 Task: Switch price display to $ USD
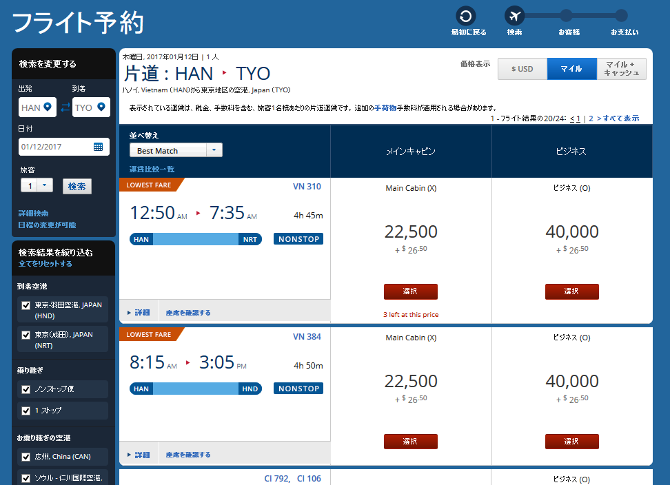522,69
